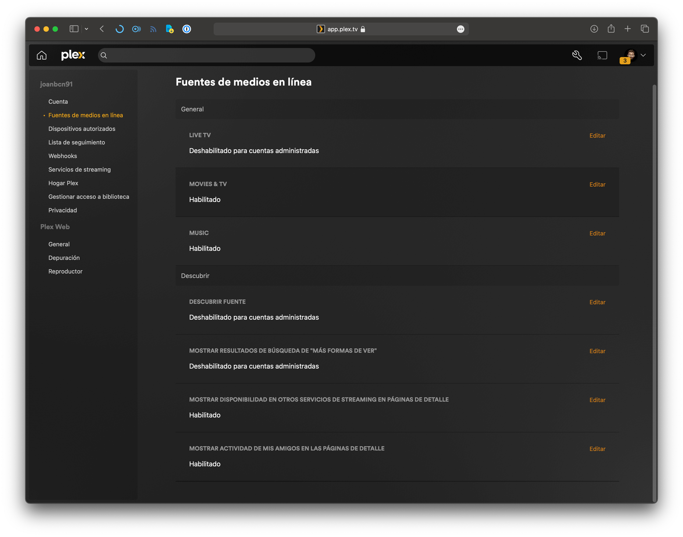This screenshot has height=537, width=683.
Task: Open Cuenta settings page
Action: [x=58, y=101]
